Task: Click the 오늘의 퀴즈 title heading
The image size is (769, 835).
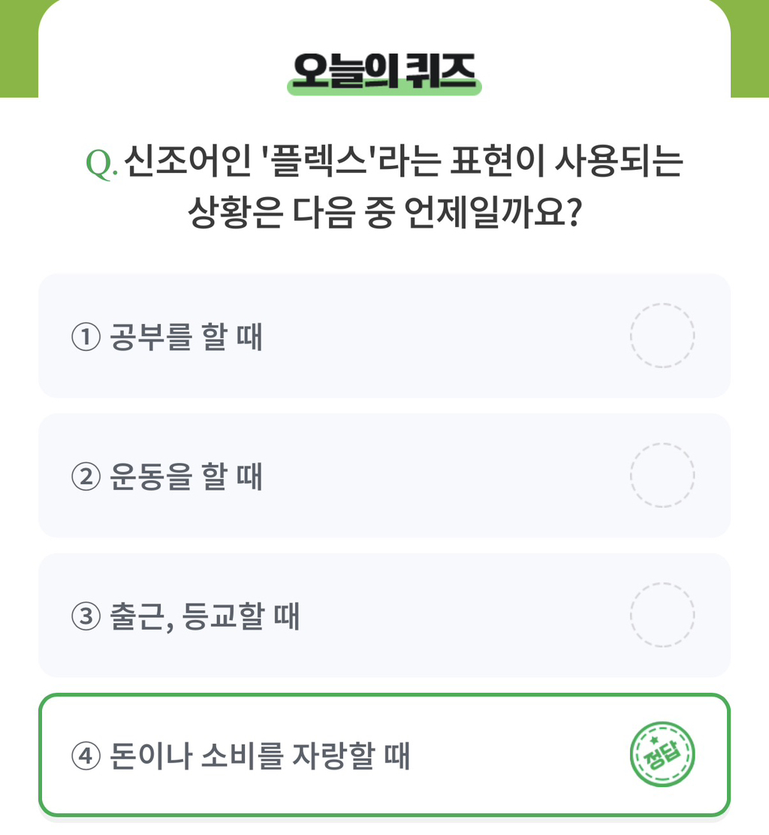Action: (x=384, y=71)
